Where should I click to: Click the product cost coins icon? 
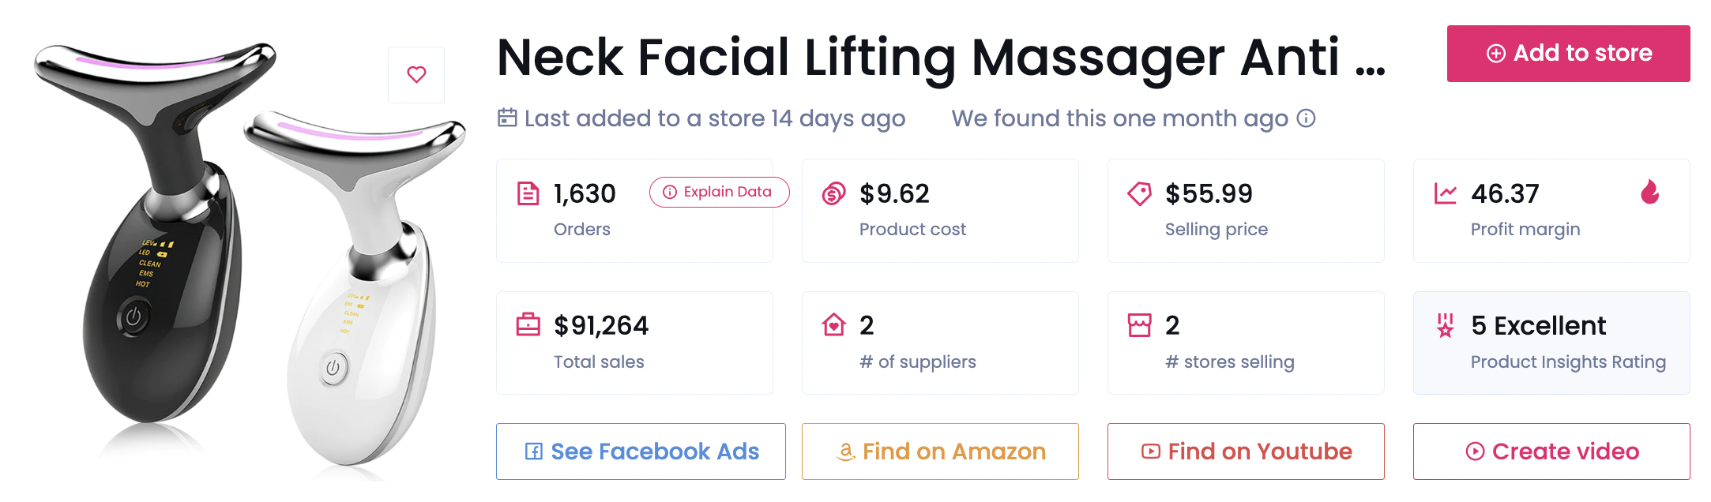coord(833,193)
